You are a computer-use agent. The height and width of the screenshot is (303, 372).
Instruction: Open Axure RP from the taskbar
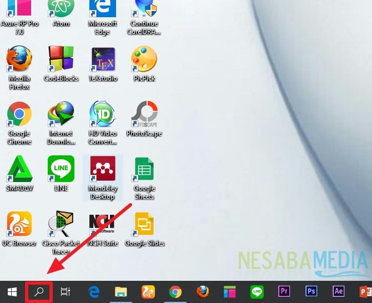(230, 292)
